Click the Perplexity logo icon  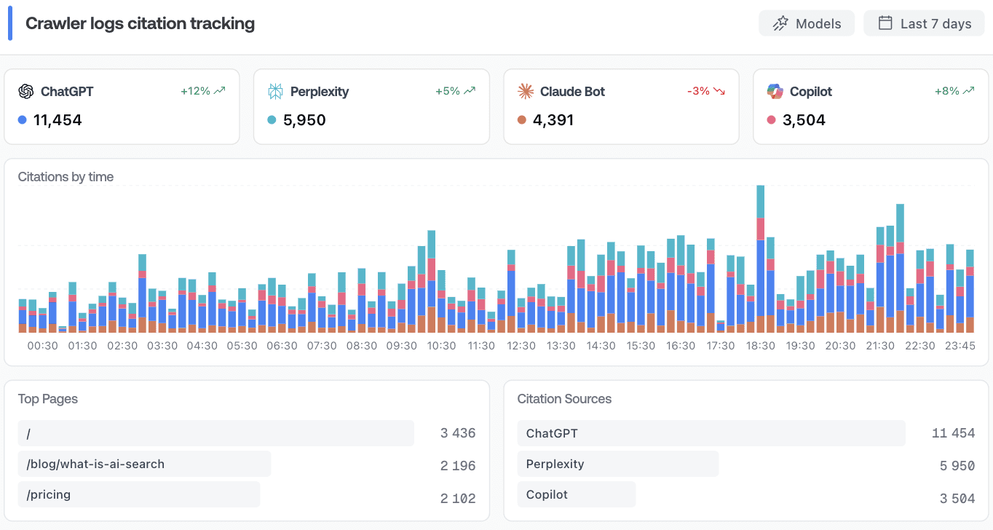[x=275, y=91]
